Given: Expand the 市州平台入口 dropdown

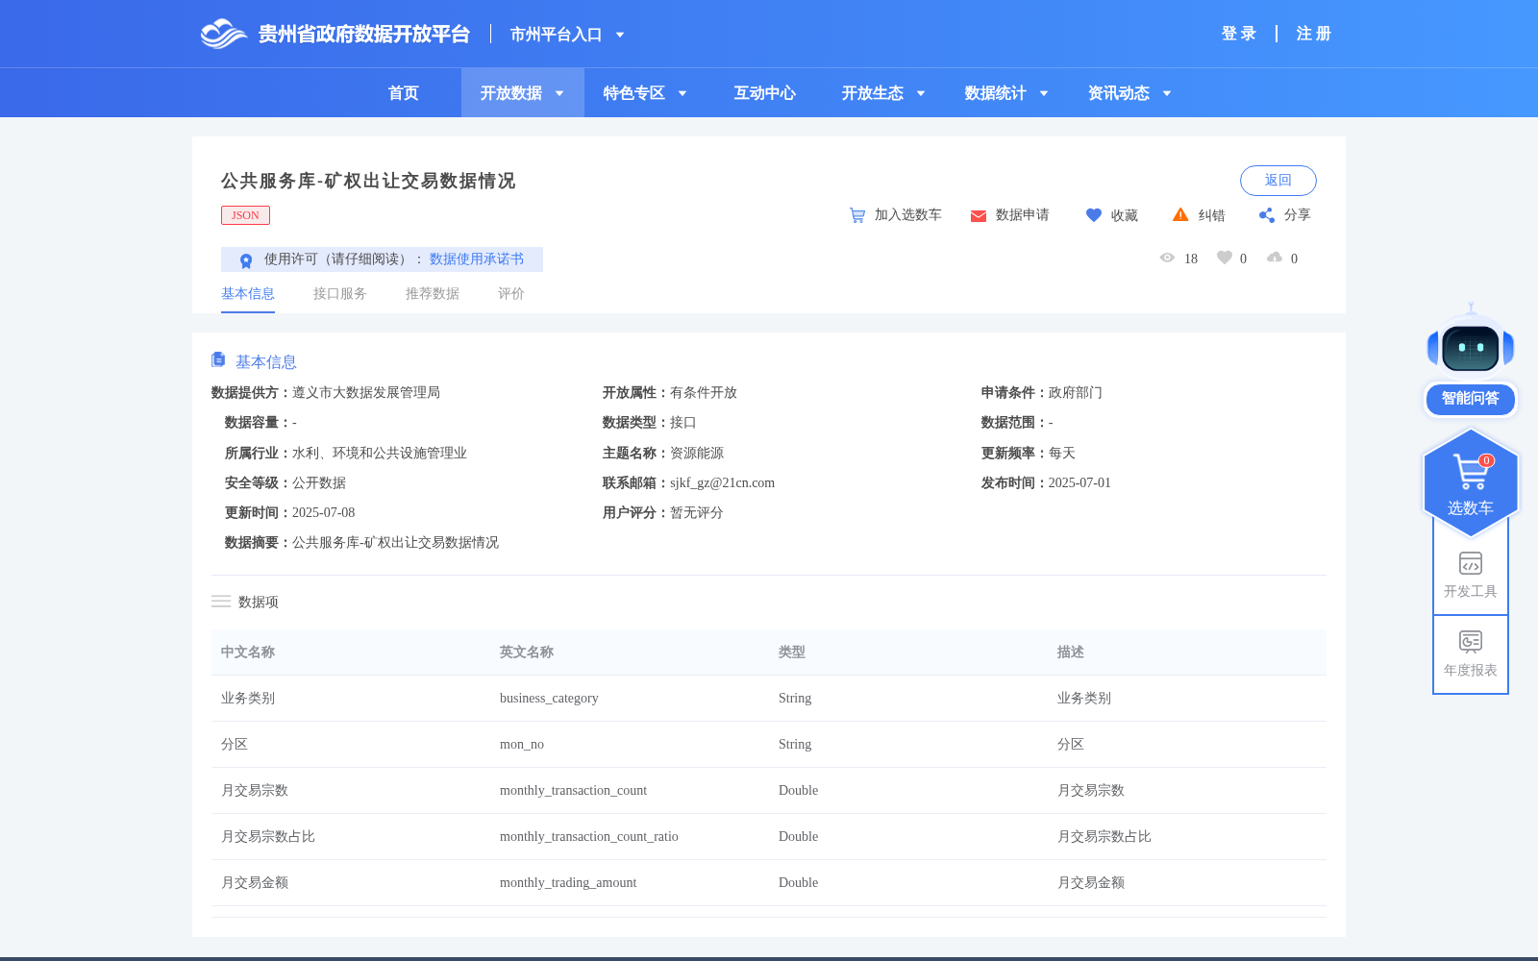Looking at the screenshot, I should [x=620, y=35].
